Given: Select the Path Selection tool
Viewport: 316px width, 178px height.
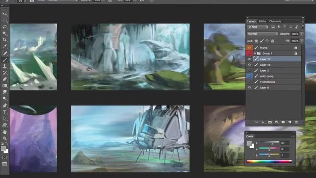Looking at the screenshot, I should coord(4,119).
